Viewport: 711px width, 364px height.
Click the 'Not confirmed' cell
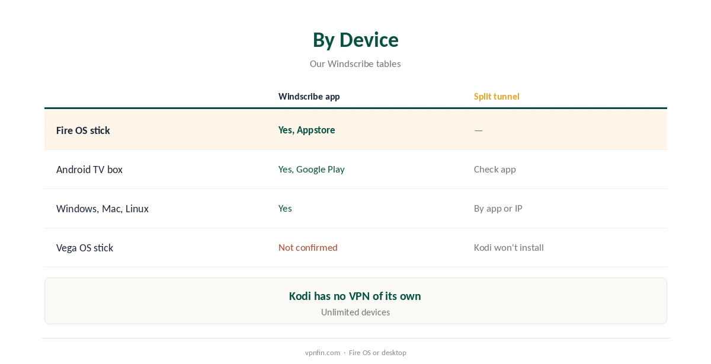coord(308,247)
